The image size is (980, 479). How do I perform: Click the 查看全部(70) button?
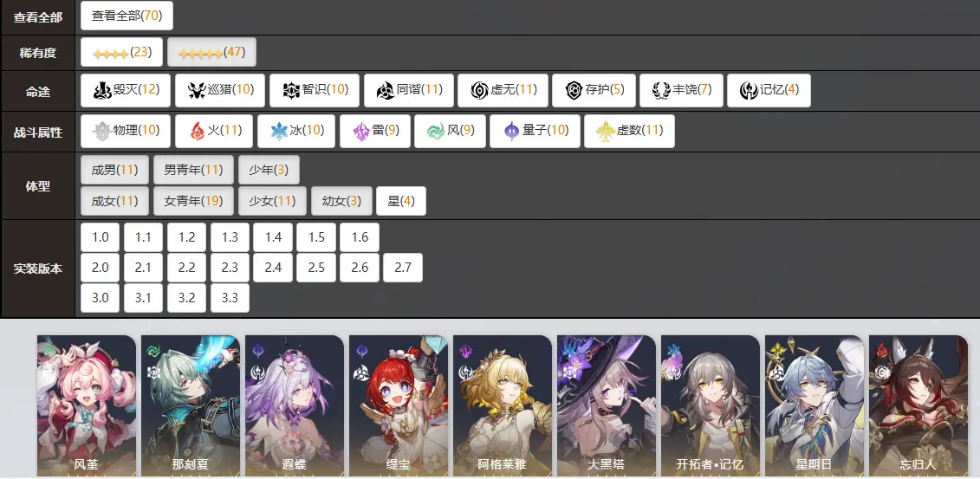point(127,16)
